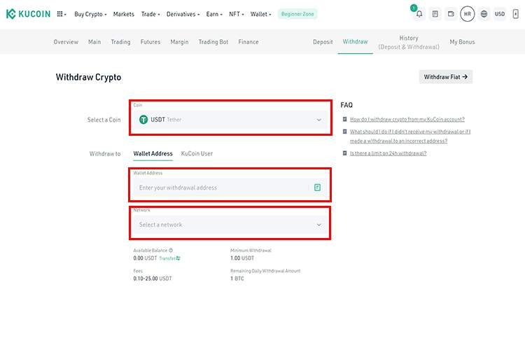Switch to the Main account tab
The height and width of the screenshot is (350, 525).
click(94, 42)
